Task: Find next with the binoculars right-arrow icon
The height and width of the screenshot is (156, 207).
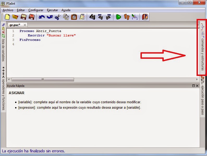Action: tap(108, 17)
